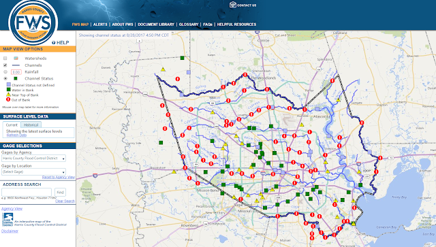
Task: Open the FWS MAP menu item
Action: click(80, 24)
